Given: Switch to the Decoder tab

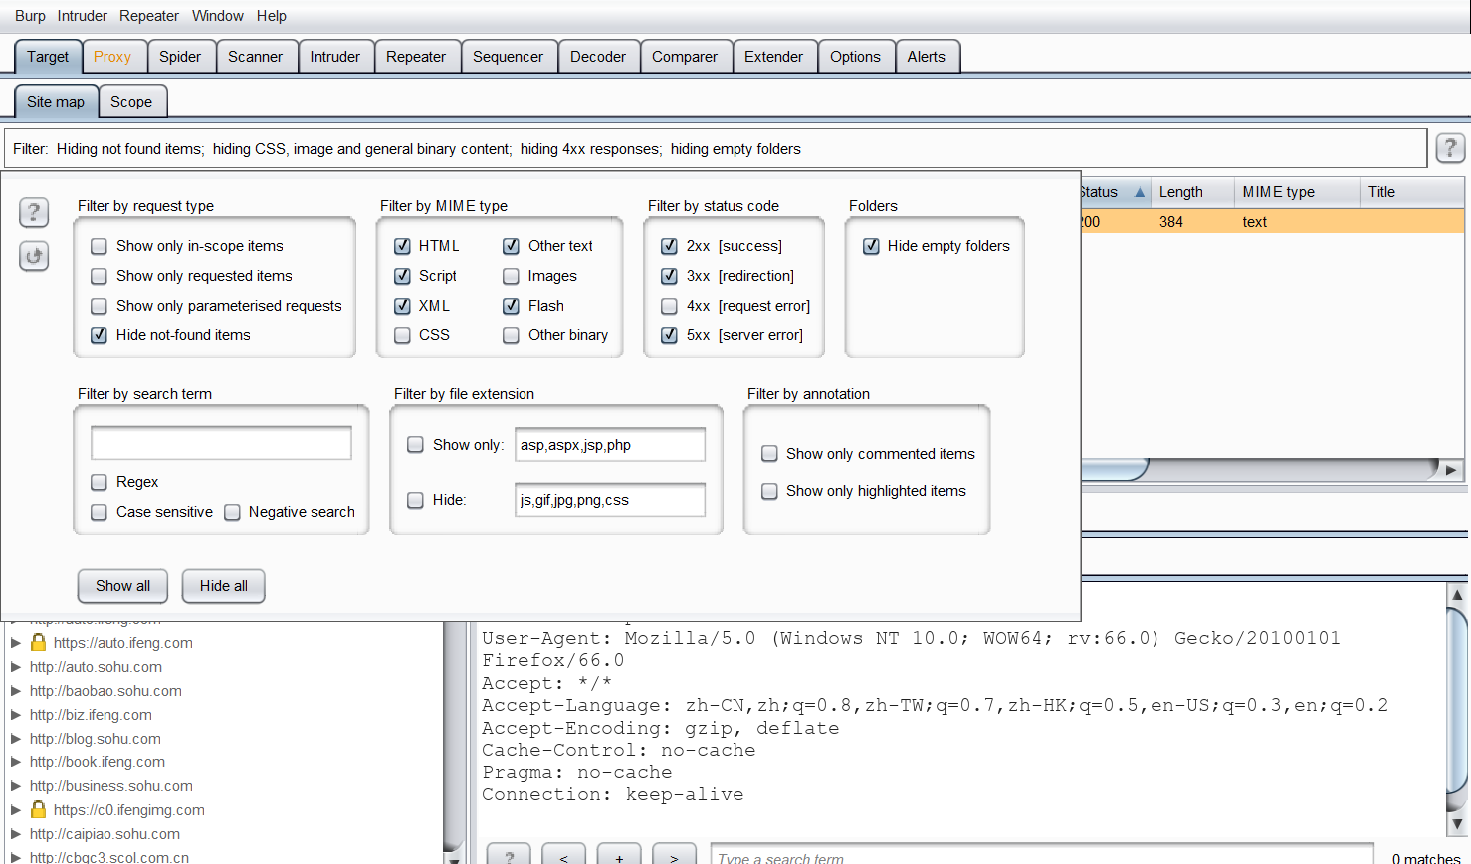Looking at the screenshot, I should tap(598, 57).
